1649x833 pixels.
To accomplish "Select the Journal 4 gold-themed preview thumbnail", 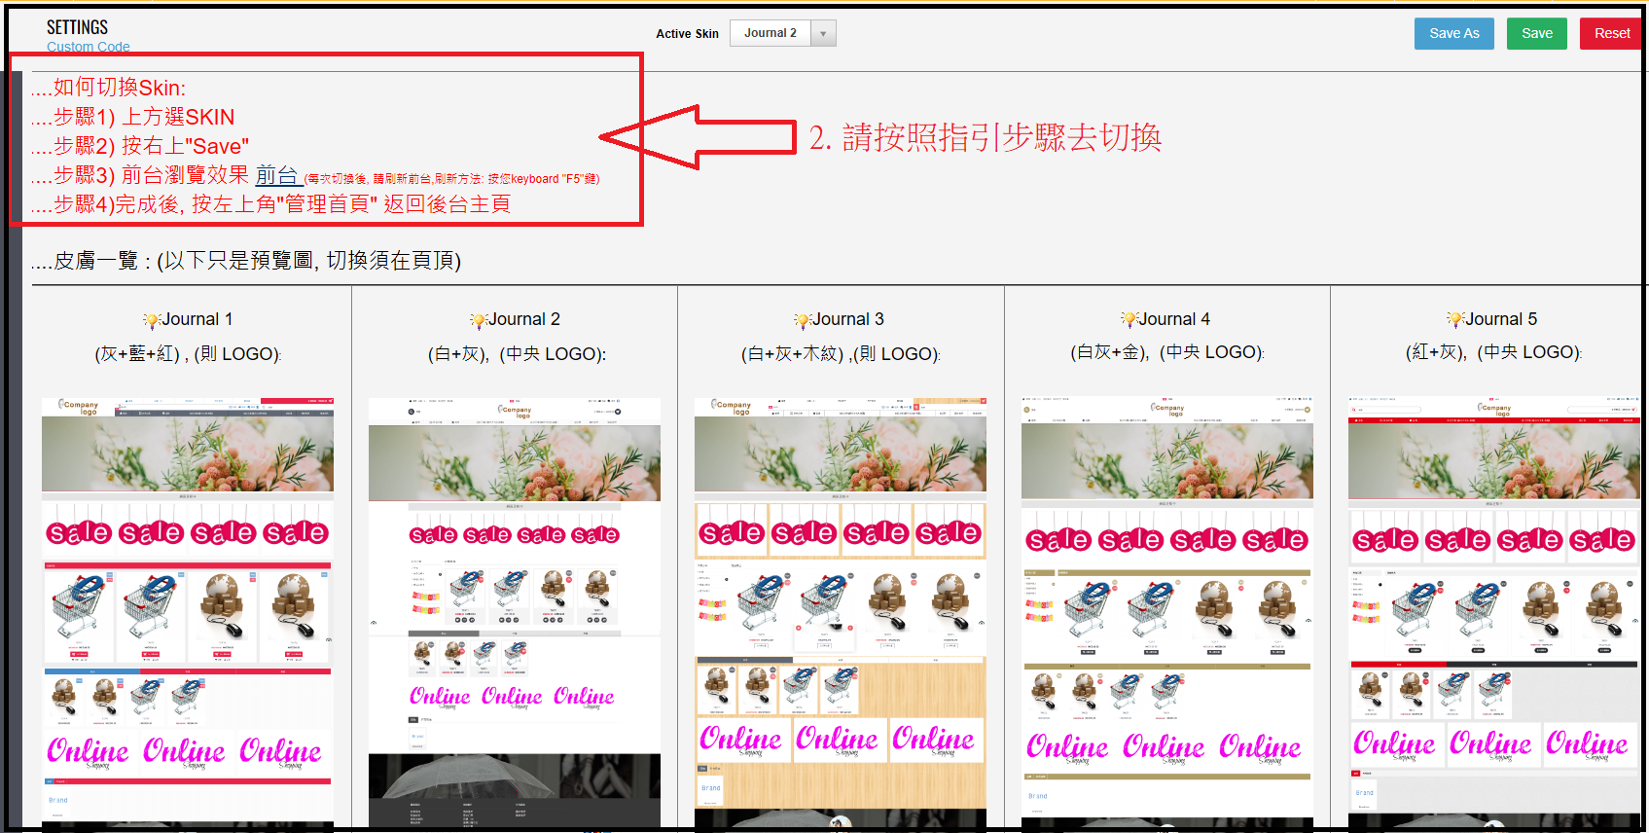I will click(1166, 613).
